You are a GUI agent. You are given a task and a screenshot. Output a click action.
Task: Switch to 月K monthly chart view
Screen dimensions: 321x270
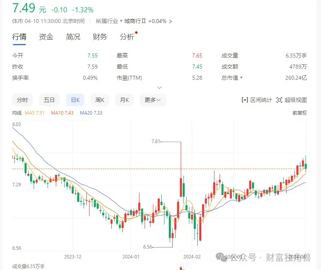(x=124, y=100)
